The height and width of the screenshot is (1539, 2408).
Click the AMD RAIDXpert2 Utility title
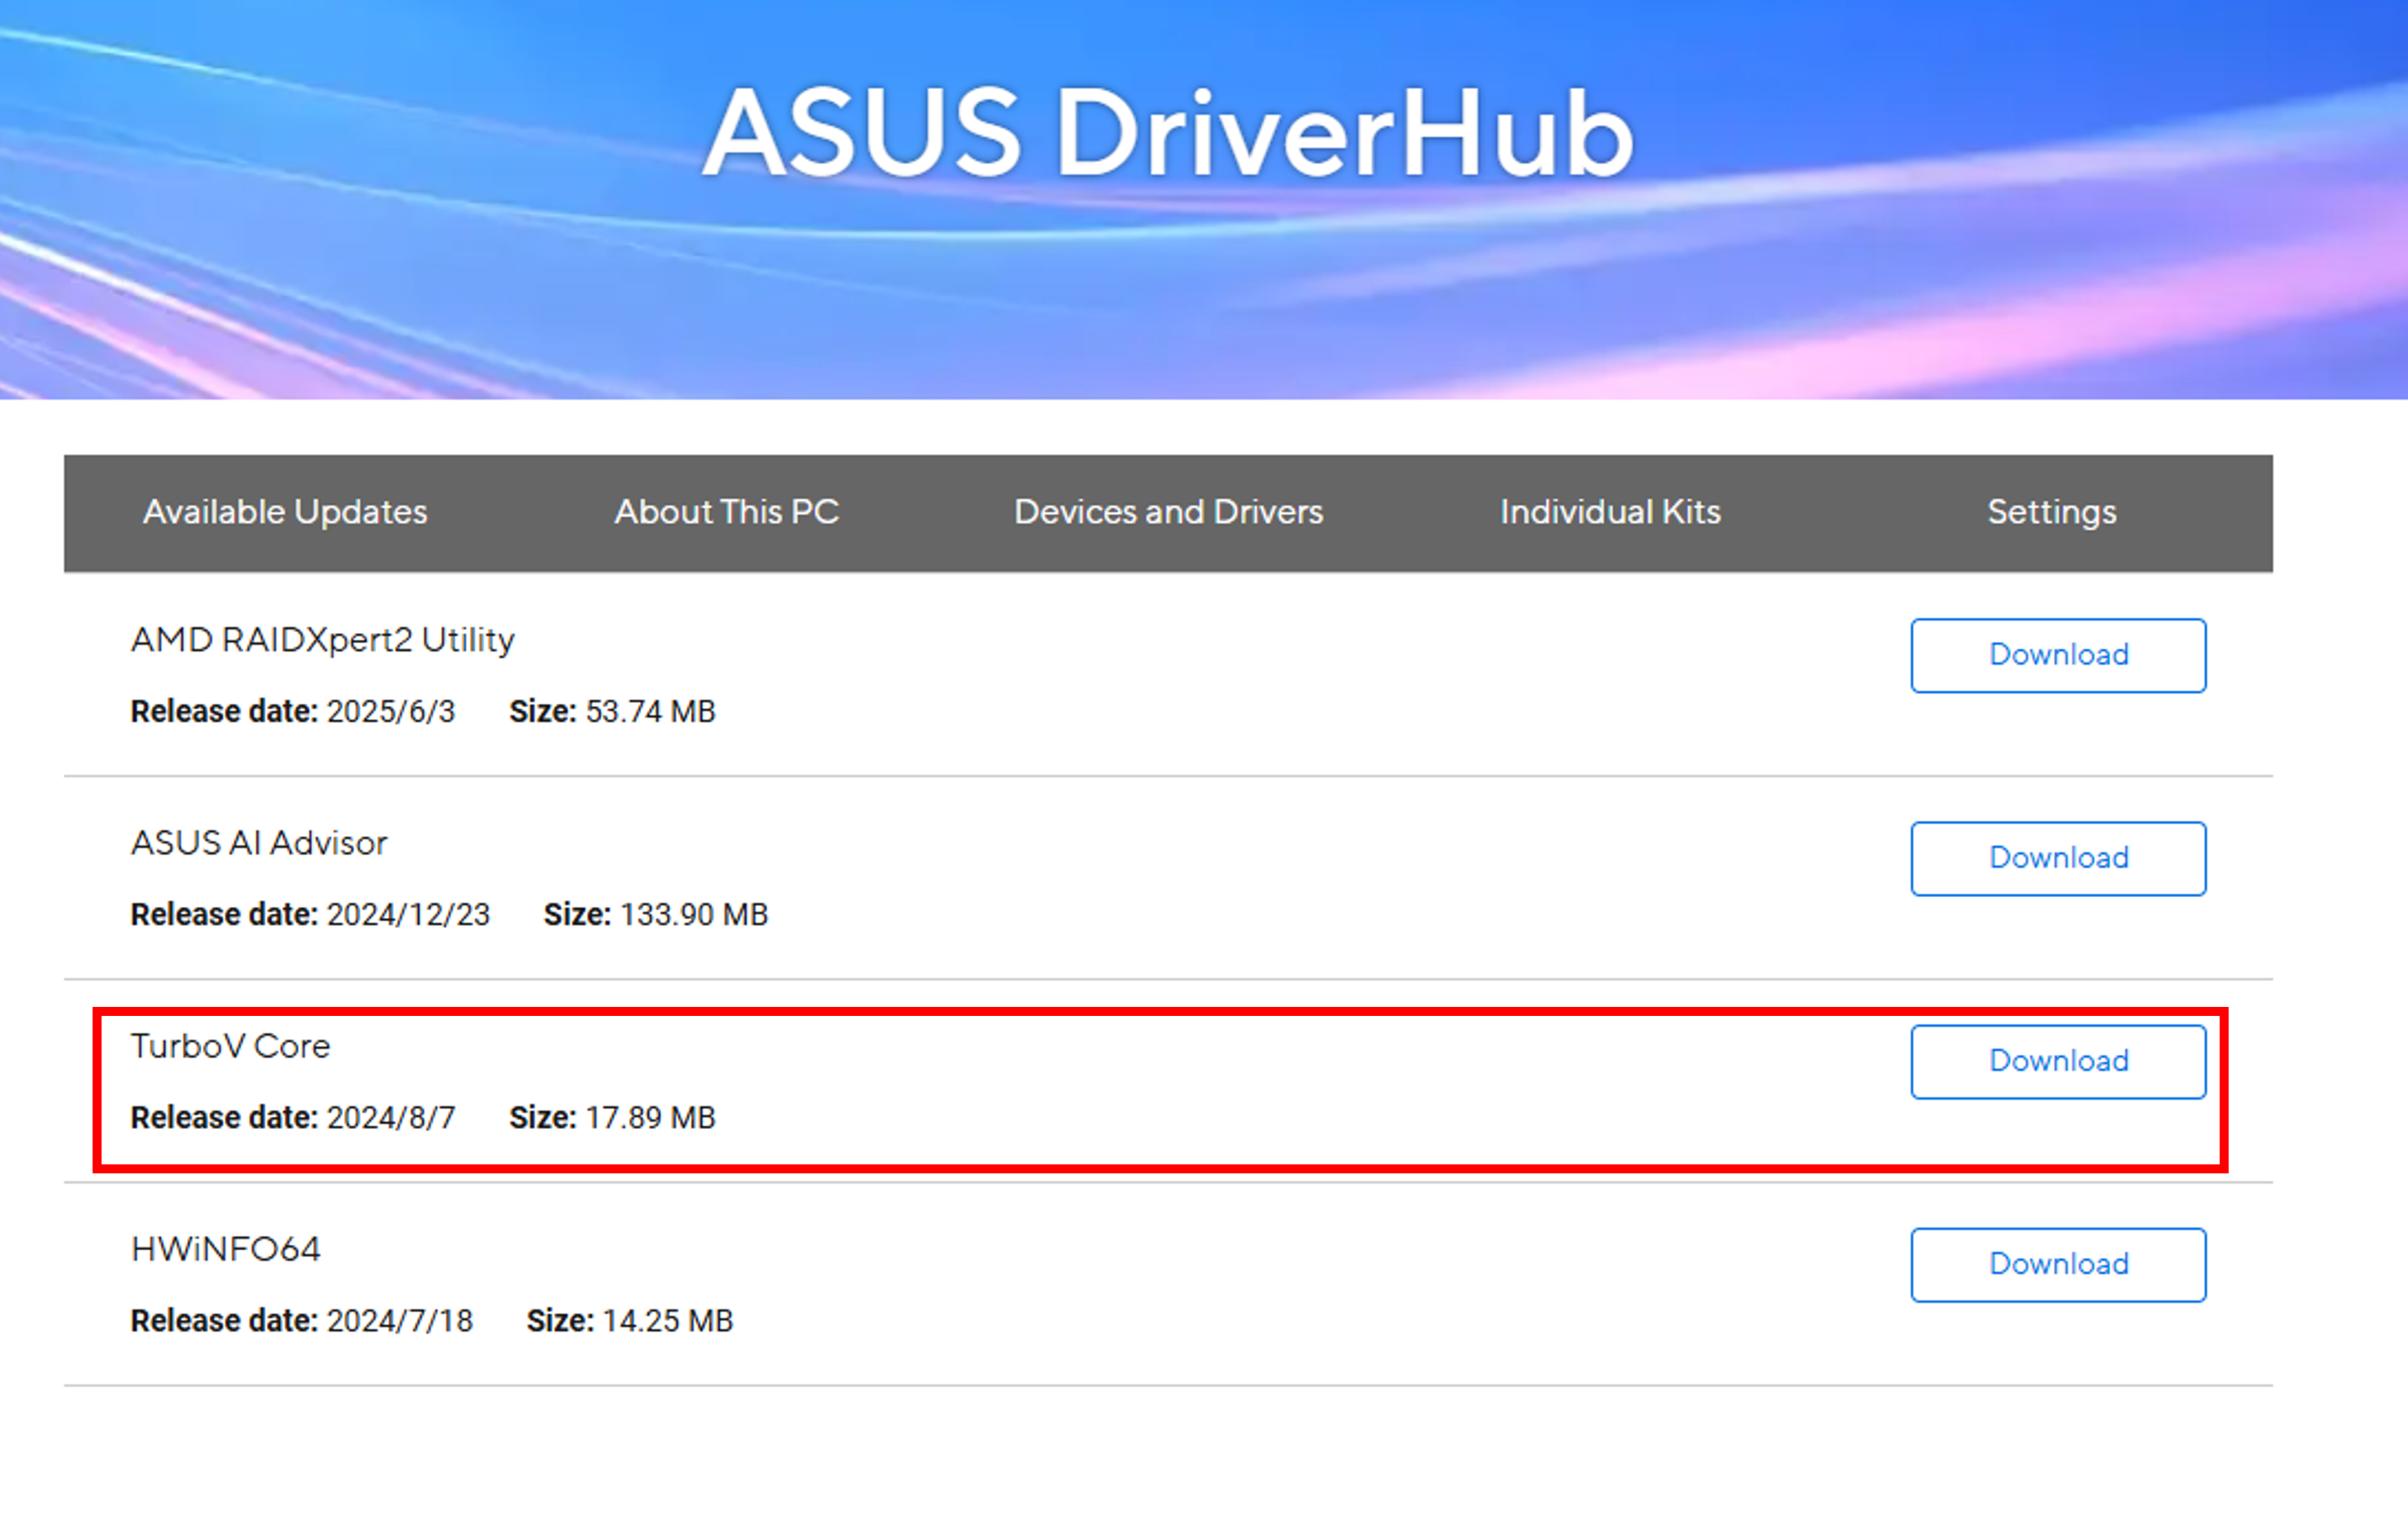coord(322,639)
